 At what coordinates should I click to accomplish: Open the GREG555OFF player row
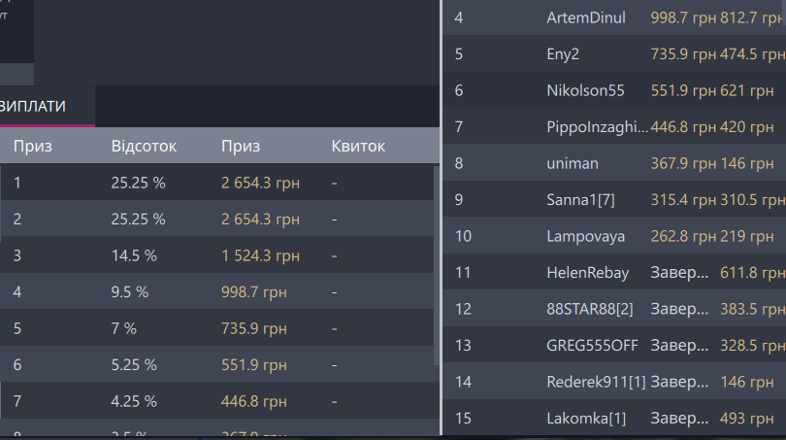click(x=591, y=345)
